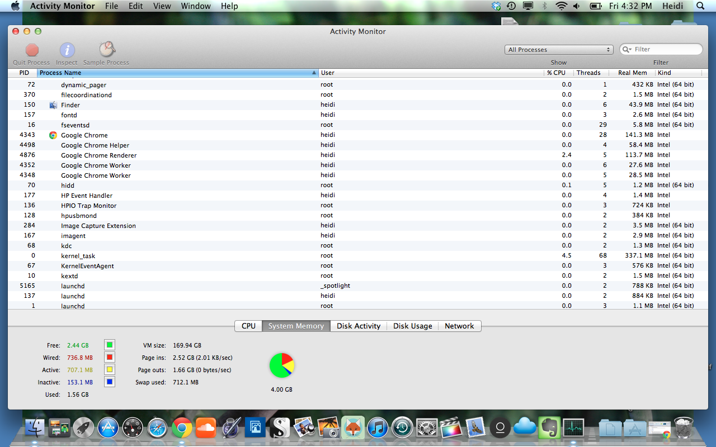716x447 pixels.
Task: Sort by the Kind column header
Action: (x=679, y=73)
